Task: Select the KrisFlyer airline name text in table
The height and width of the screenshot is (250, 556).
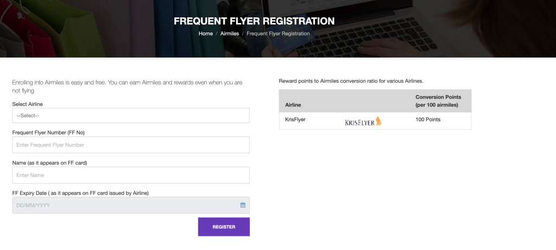Action: [x=295, y=120]
